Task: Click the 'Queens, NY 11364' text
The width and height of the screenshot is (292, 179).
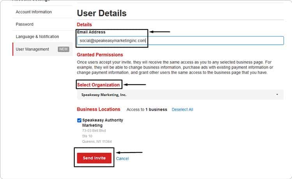Action: (x=97, y=142)
